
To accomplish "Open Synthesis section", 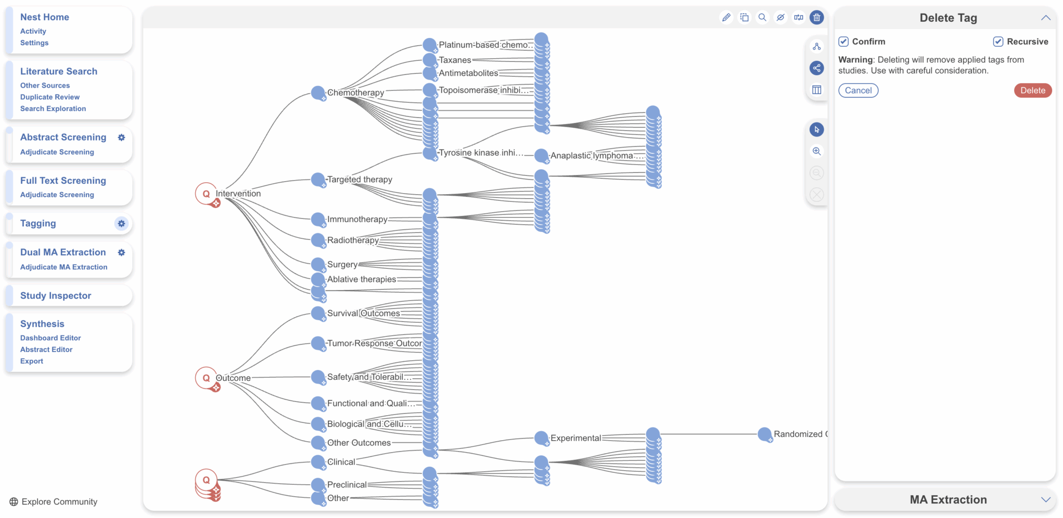I will pos(42,324).
